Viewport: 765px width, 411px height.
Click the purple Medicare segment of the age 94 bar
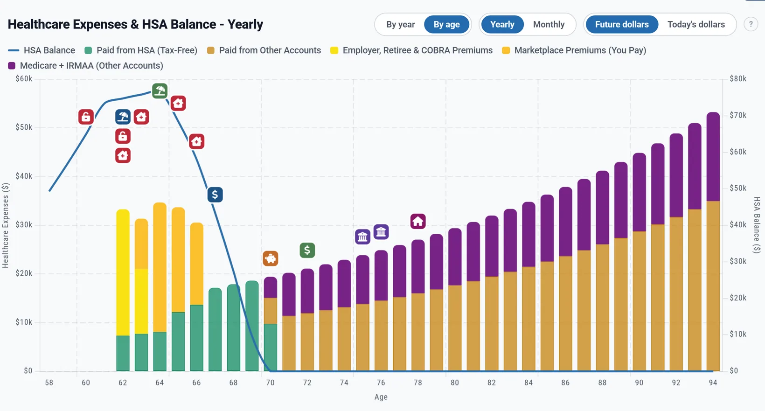[x=713, y=157]
